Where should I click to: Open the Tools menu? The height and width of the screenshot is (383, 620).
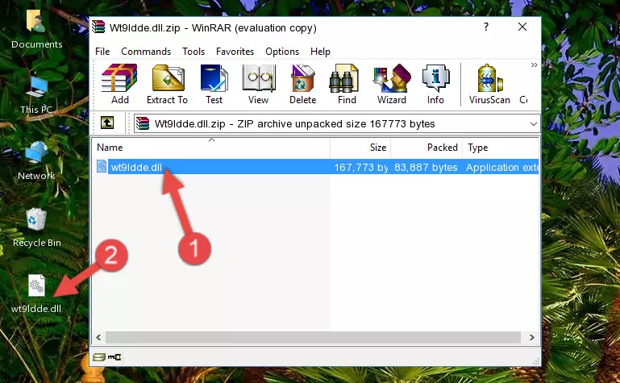click(x=193, y=52)
